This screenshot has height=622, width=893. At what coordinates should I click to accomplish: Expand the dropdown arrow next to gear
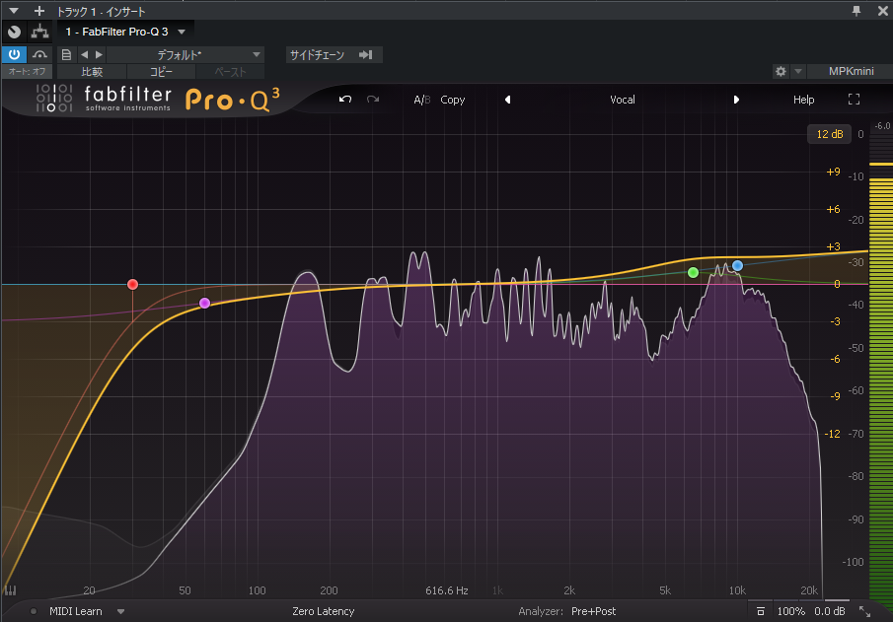(798, 71)
